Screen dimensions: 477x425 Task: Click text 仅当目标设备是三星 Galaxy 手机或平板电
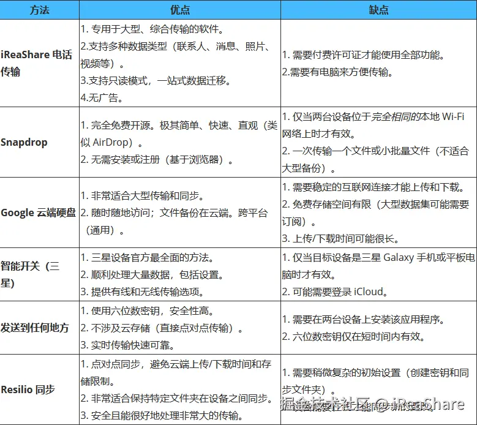point(383,257)
